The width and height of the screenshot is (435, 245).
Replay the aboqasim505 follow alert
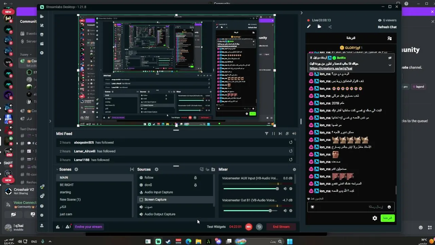291,143
